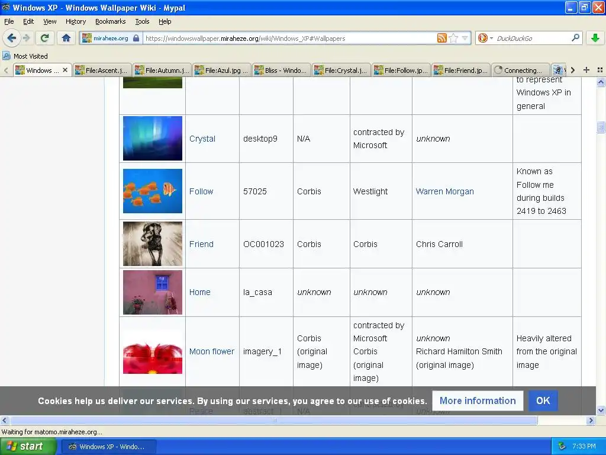Open the URL history dropdown arrow

tap(465, 38)
